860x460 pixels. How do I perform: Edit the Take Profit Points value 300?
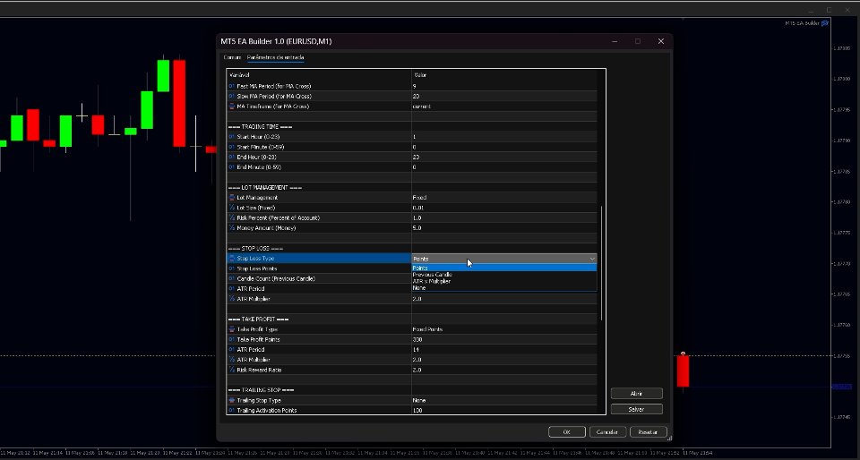[504, 339]
